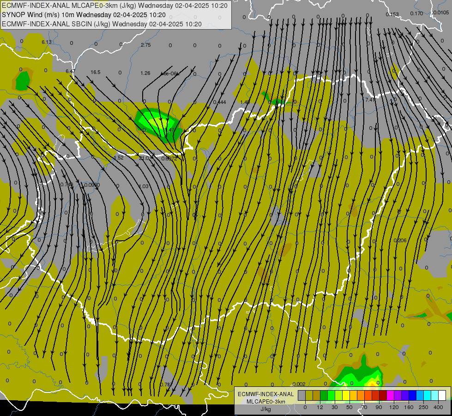The height and width of the screenshot is (416, 452).
Task: Click the map value 1.03
Action: pyautogui.click(x=144, y=186)
